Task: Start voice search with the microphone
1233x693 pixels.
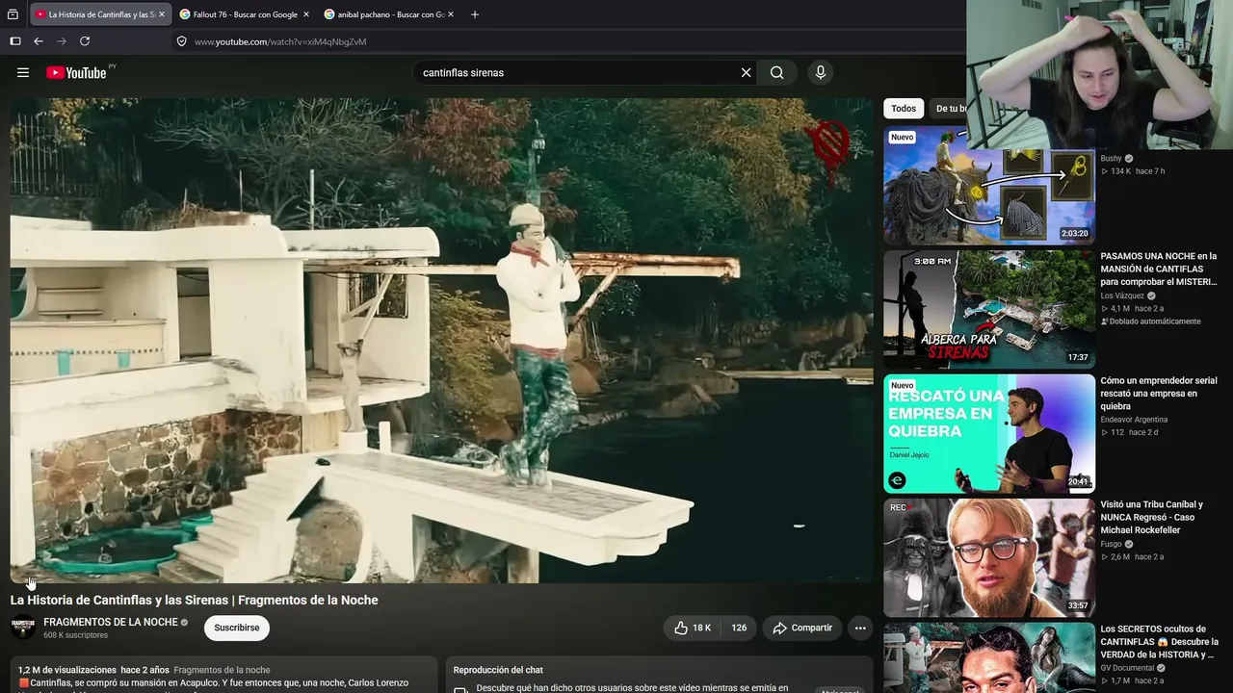Action: [x=821, y=72]
